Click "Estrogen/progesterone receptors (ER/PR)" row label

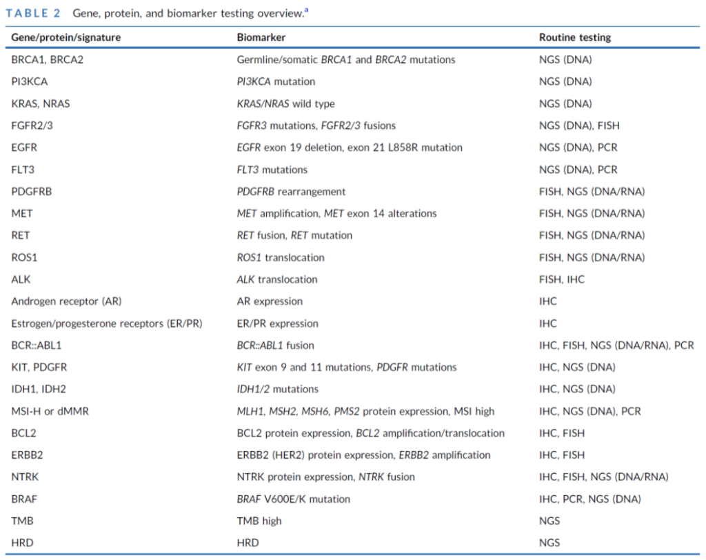click(106, 323)
